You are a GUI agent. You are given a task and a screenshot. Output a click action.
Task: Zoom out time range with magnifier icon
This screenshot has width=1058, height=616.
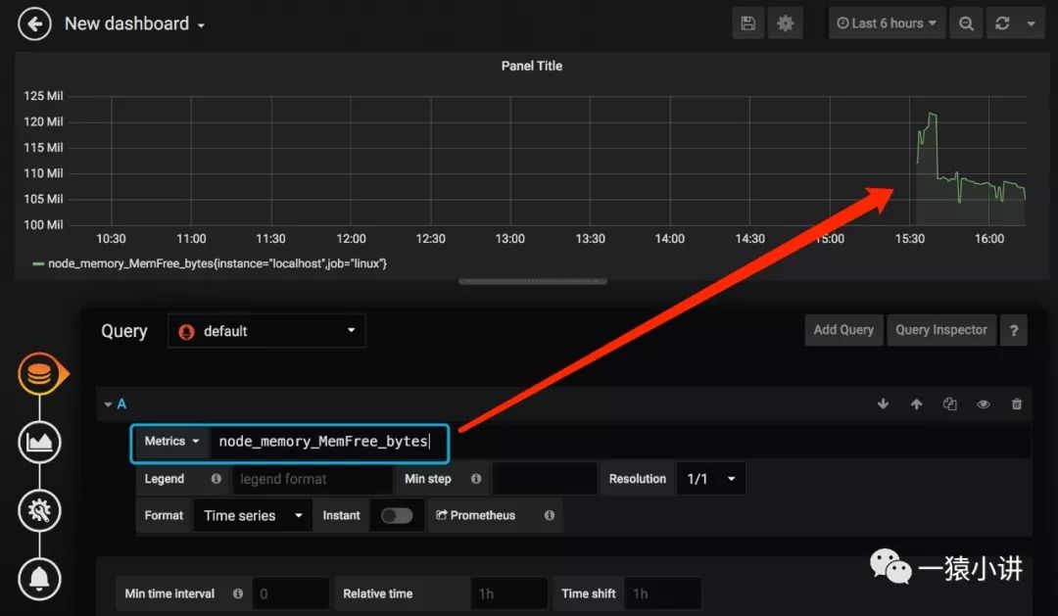point(966,24)
